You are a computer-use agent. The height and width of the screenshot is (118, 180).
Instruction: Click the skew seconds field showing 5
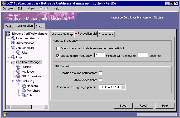143,55
